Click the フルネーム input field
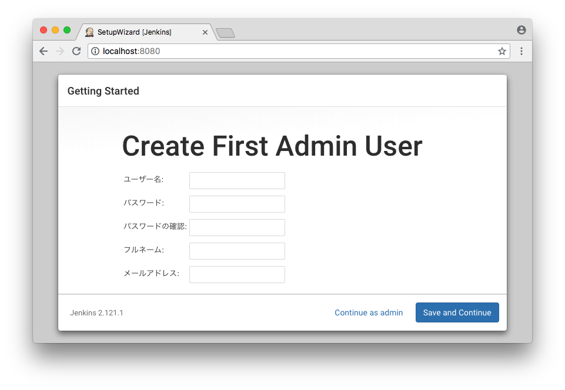Image resolution: width=565 pixels, height=390 pixels. [x=237, y=251]
